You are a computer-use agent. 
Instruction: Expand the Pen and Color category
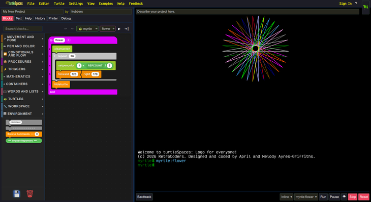click(23, 46)
